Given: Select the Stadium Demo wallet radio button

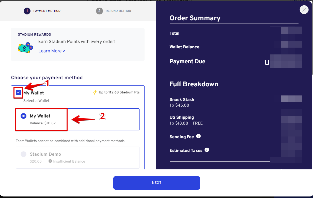Looking at the screenshot, I should tap(23, 154).
